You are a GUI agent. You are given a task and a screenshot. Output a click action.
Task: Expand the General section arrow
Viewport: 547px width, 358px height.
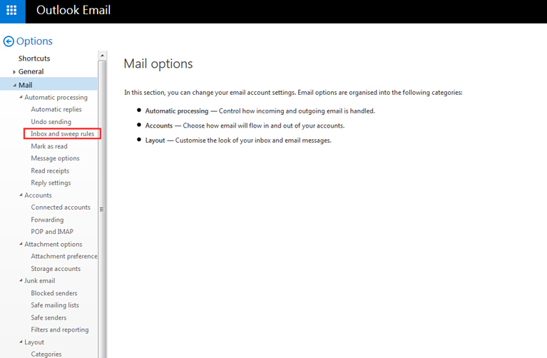[14, 72]
